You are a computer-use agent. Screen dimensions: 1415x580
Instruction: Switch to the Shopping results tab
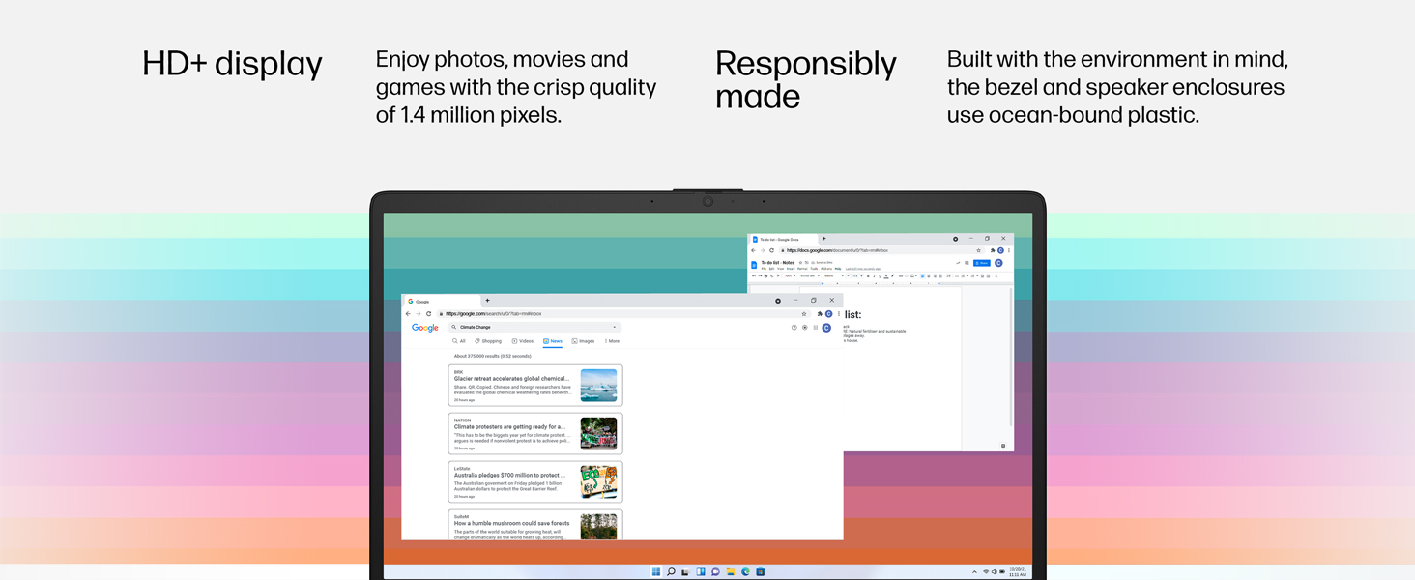[488, 341]
